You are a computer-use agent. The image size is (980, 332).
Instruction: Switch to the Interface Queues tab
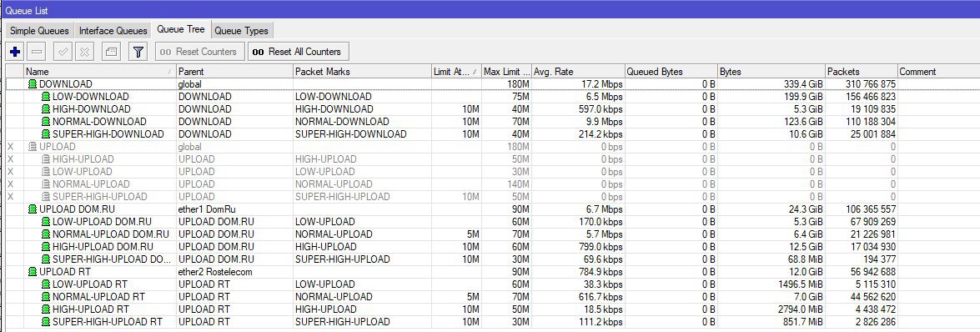(113, 31)
